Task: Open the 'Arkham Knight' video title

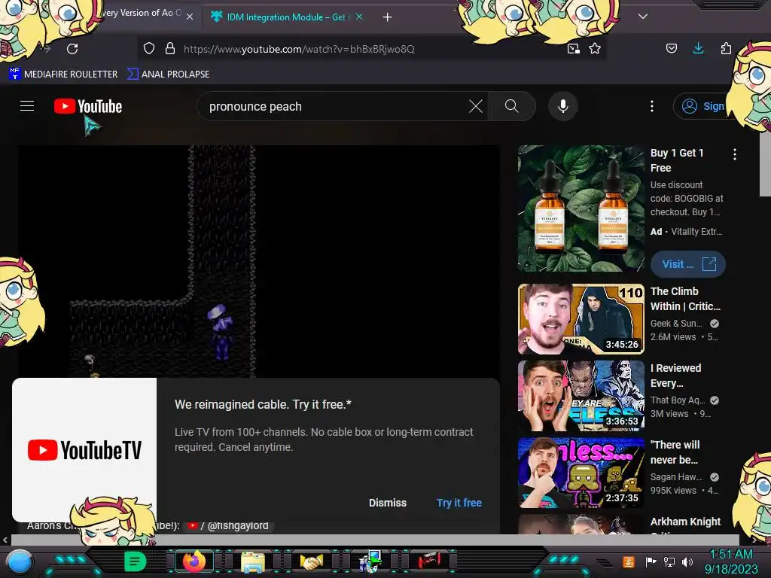Action: (x=685, y=522)
